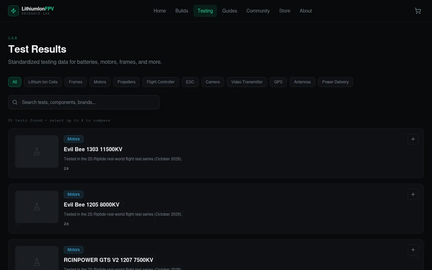Filter by Antennas category
This screenshot has height=270, width=432.
(x=302, y=82)
